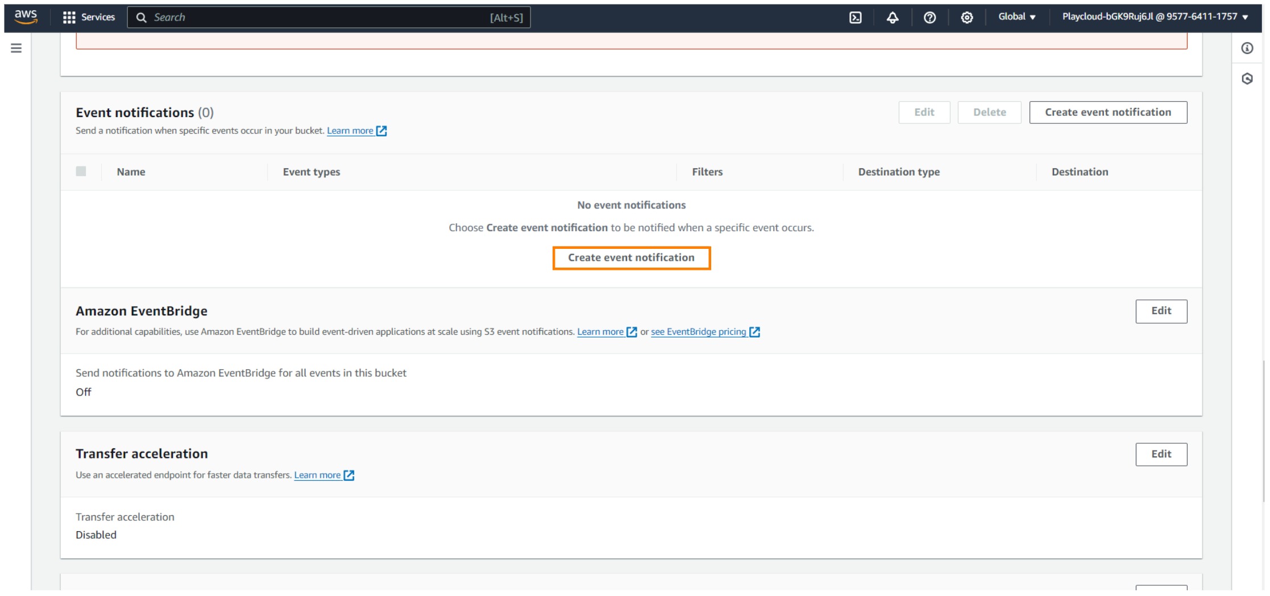Open Learn more link for event notifications

pyautogui.click(x=350, y=131)
